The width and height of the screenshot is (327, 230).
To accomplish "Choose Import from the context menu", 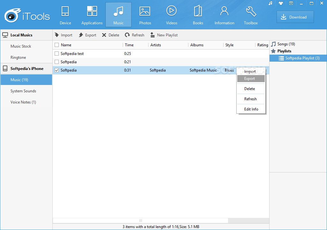I will click(251, 71).
